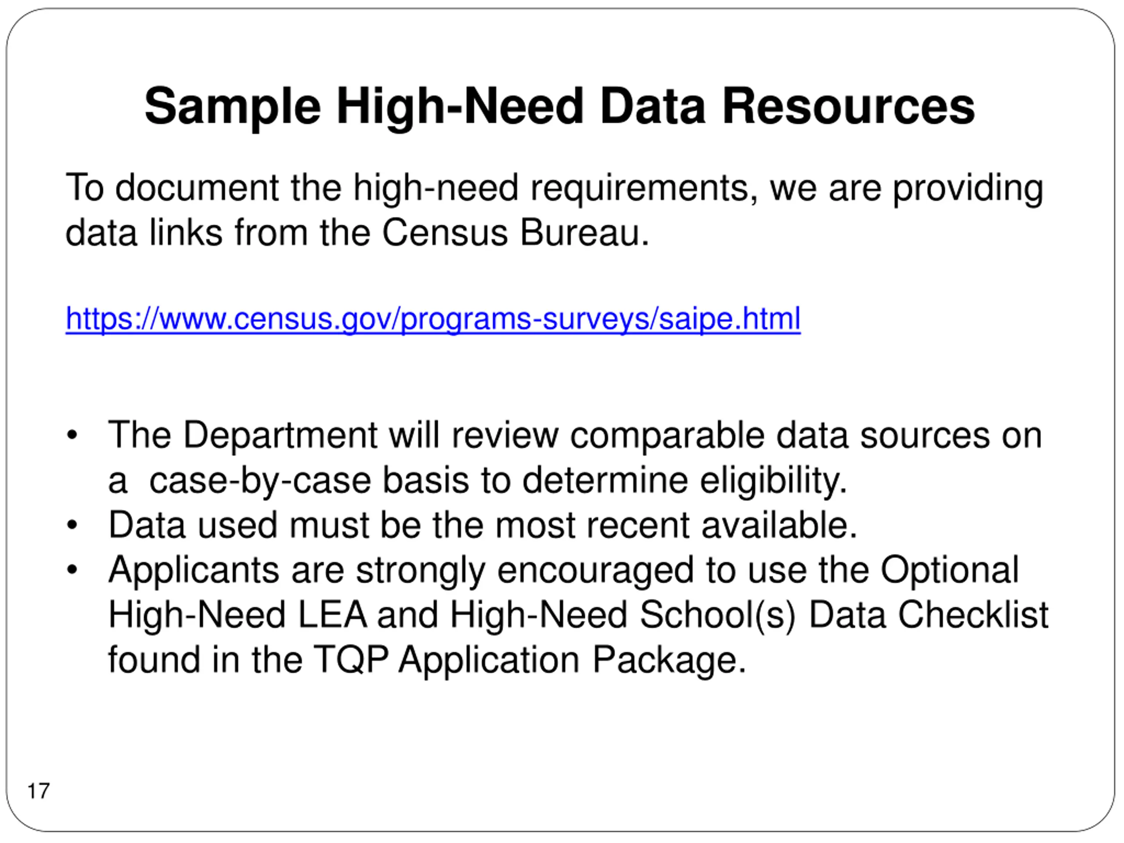Click the words 'Data Checklist'
This screenshot has width=1124, height=843.
(x=929, y=615)
